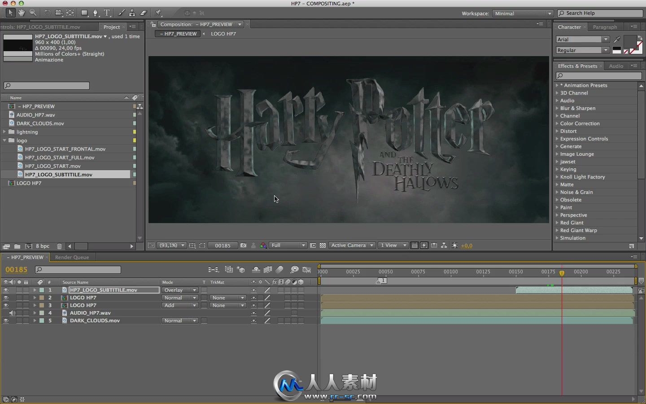646x404 pixels.
Task: Take a snapshot with camera icon
Action: coord(243,246)
